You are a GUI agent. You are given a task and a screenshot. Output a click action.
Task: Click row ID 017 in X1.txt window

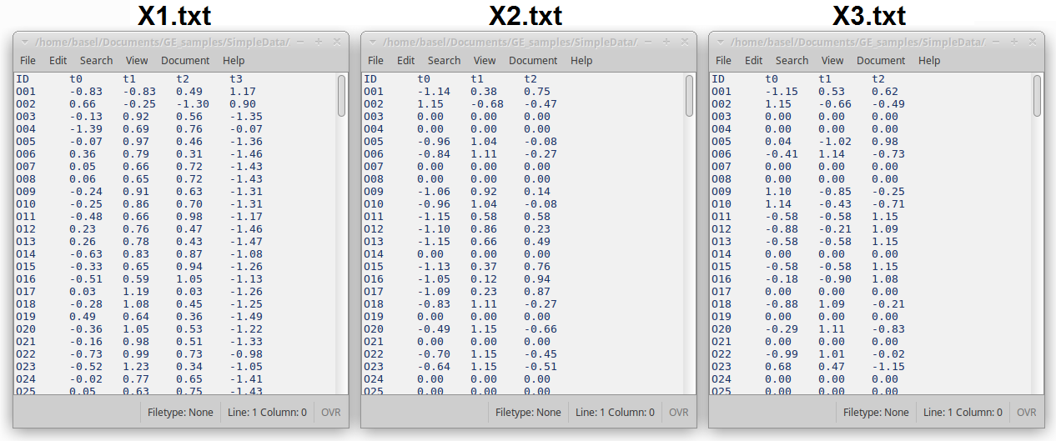pyautogui.click(x=26, y=292)
